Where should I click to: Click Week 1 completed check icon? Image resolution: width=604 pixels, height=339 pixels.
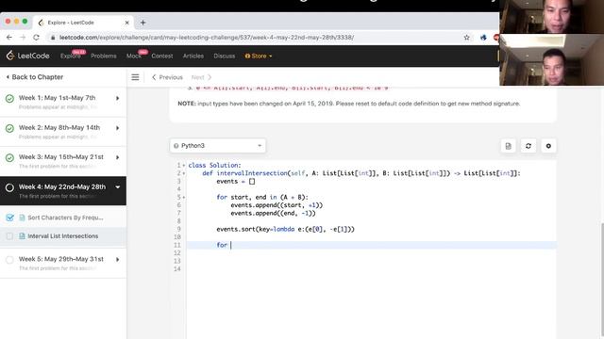(x=9, y=99)
